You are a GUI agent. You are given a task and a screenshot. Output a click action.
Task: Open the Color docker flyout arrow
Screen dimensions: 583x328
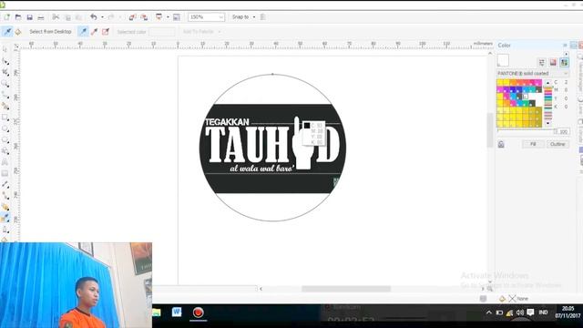coord(566,54)
